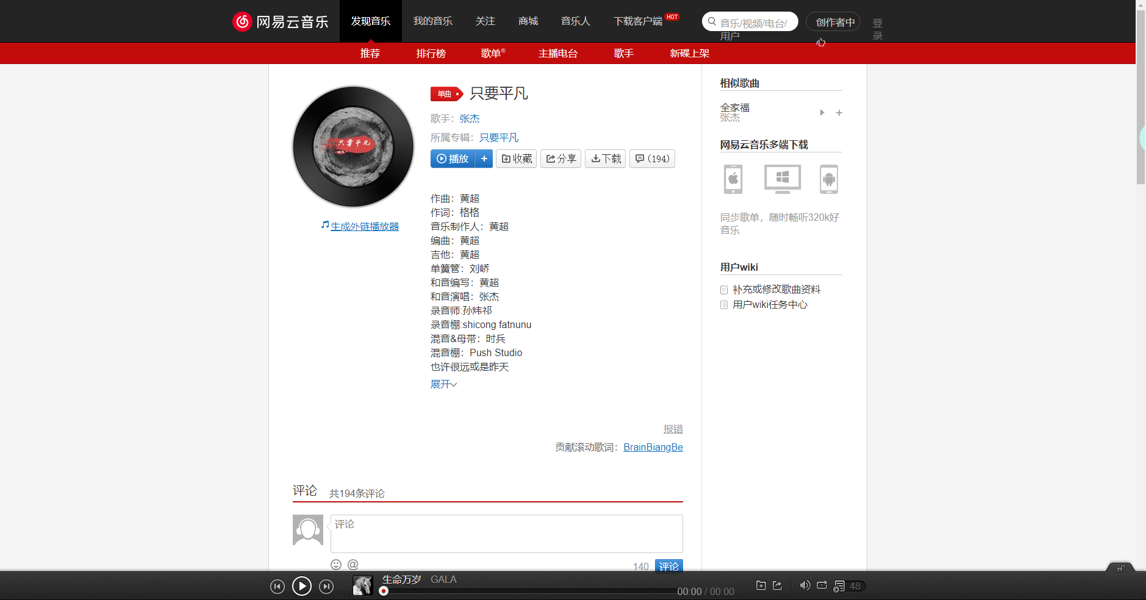Click the @ mention icon below the comment box
The image size is (1146, 600).
click(x=353, y=564)
